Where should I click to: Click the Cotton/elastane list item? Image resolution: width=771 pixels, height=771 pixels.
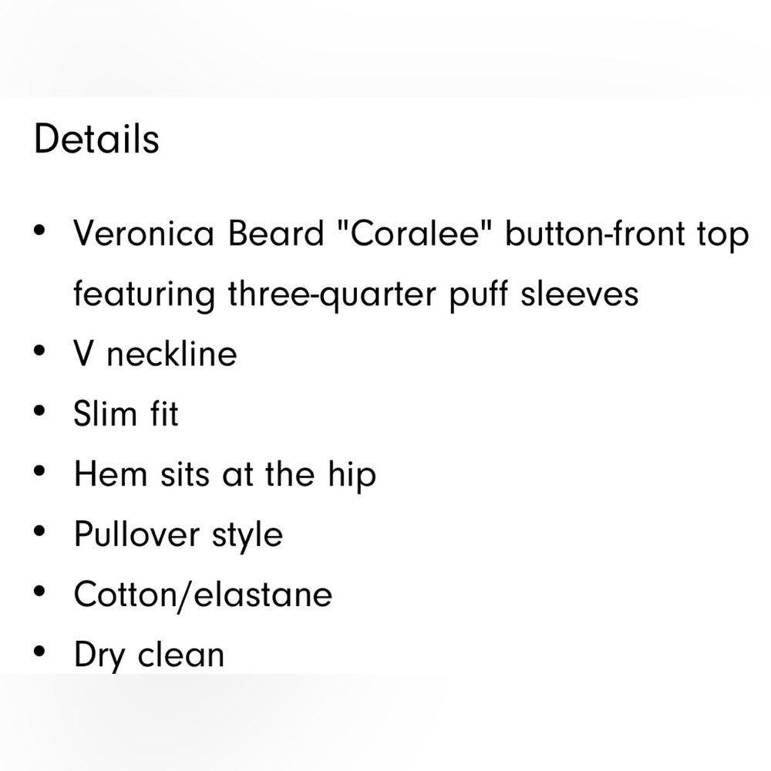click(x=203, y=595)
